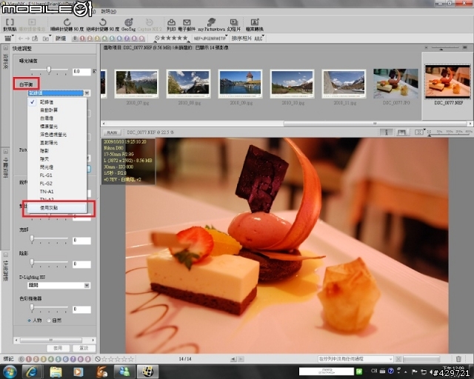
Task: Expand the middle collapsed side panel tab
Action: (x=5, y=152)
